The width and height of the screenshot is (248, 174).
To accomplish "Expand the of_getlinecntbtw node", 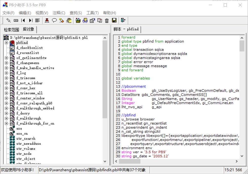I will pyautogui.click(x=6, y=58).
